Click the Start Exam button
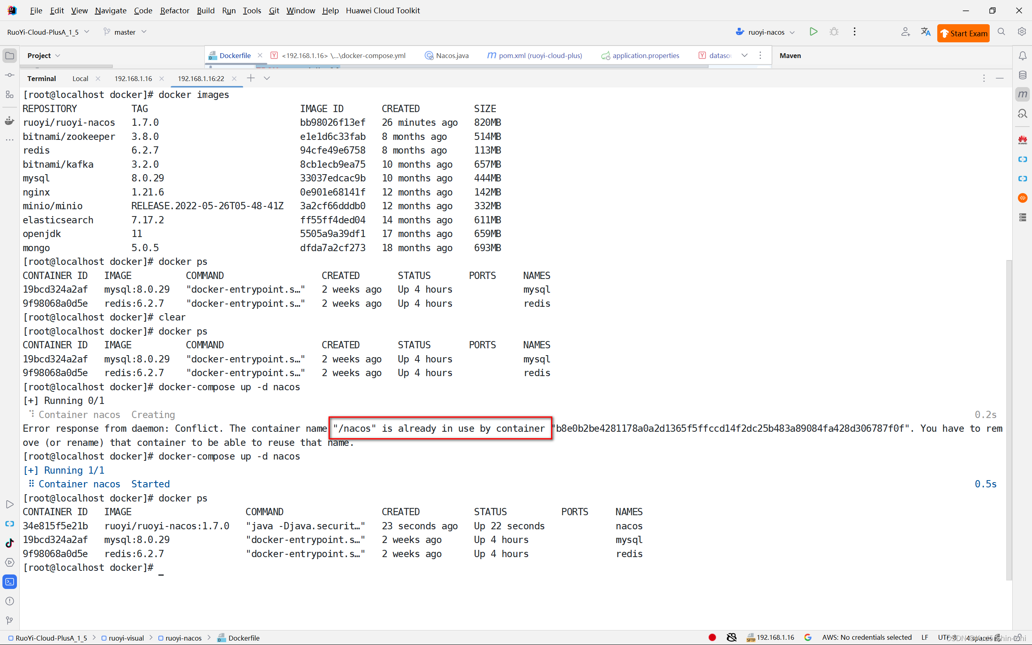Viewport: 1032px width, 645px height. (963, 33)
